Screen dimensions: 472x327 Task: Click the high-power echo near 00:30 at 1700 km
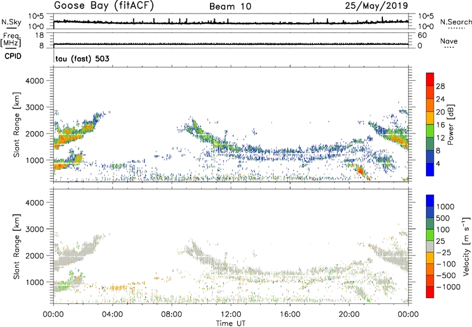tap(63, 141)
